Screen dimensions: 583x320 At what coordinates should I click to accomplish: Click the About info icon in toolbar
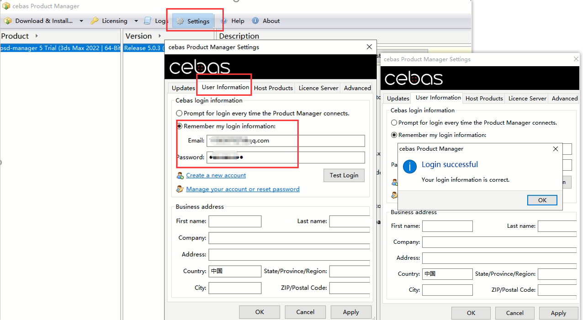[x=255, y=21]
